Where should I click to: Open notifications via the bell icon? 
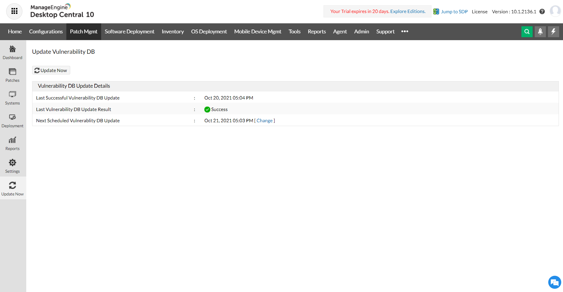coord(540,32)
